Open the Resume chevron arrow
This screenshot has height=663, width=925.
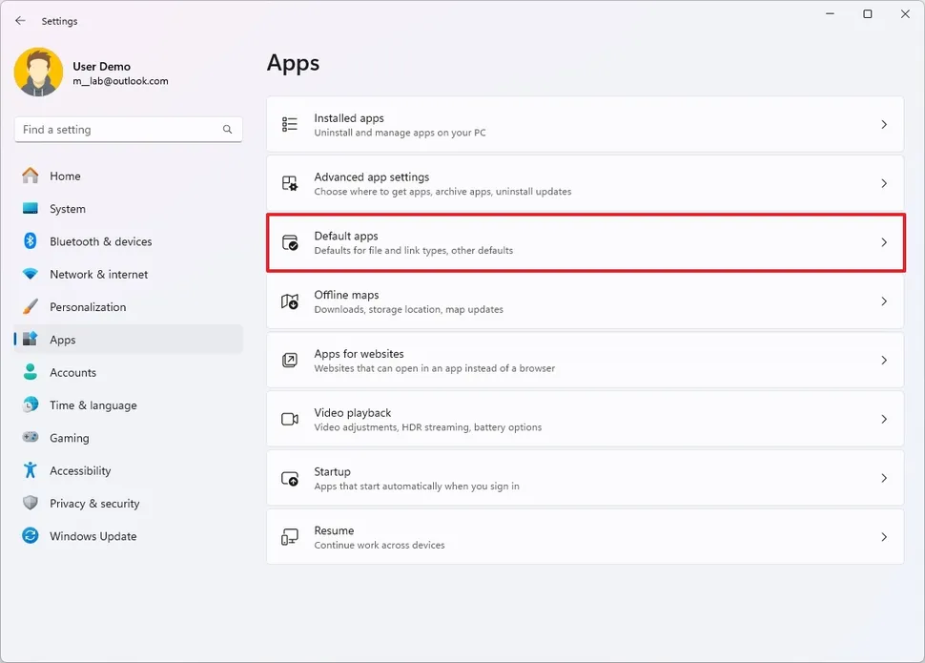pos(884,538)
